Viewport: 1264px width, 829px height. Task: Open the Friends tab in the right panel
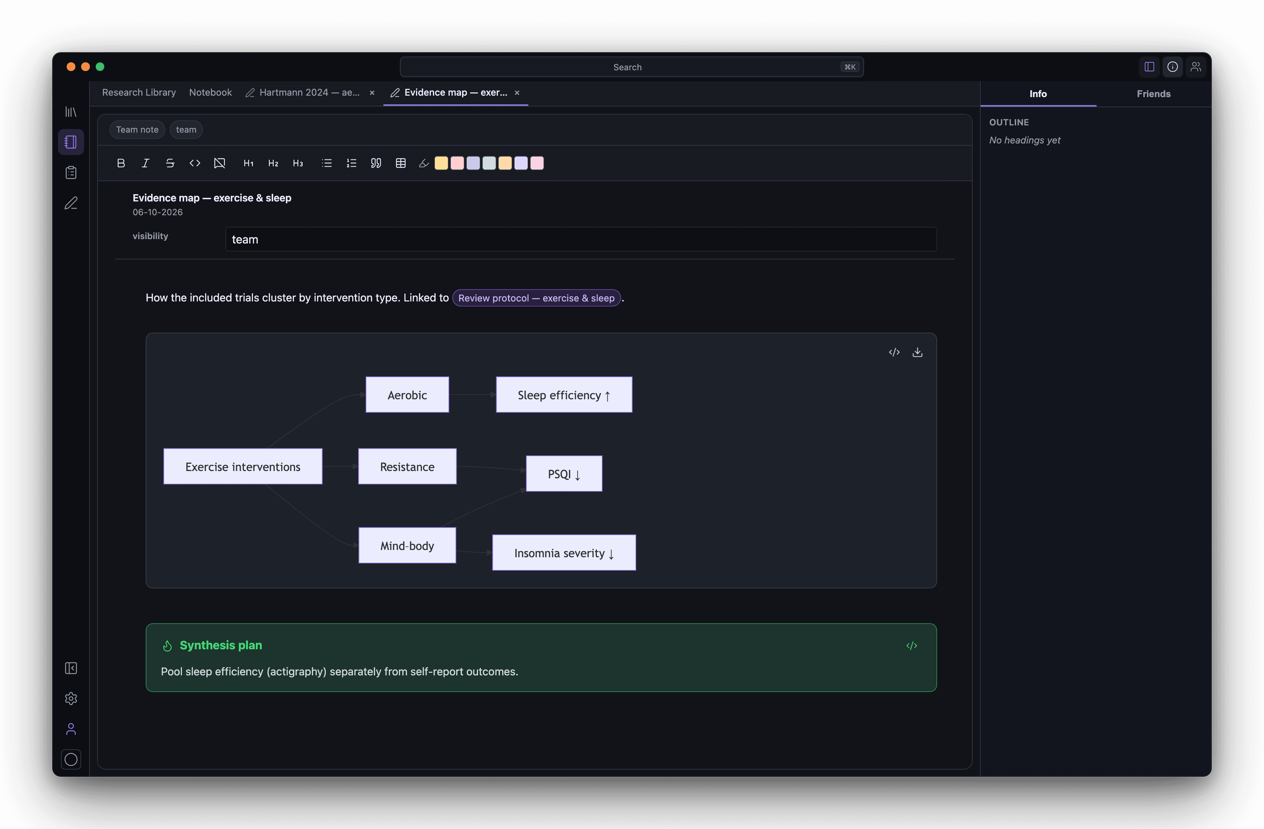[x=1153, y=94]
